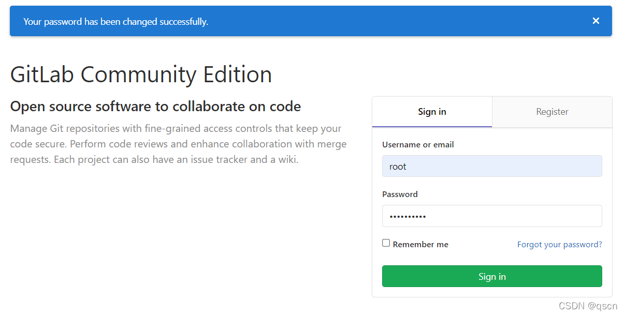Select the root text in username field
This screenshot has height=316, width=625.
coord(398,167)
